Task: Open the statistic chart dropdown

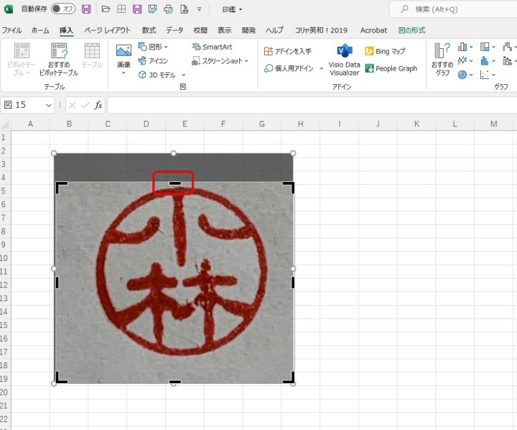Action: pos(488,61)
